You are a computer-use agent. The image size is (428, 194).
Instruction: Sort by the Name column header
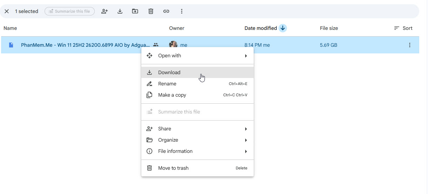click(x=10, y=28)
